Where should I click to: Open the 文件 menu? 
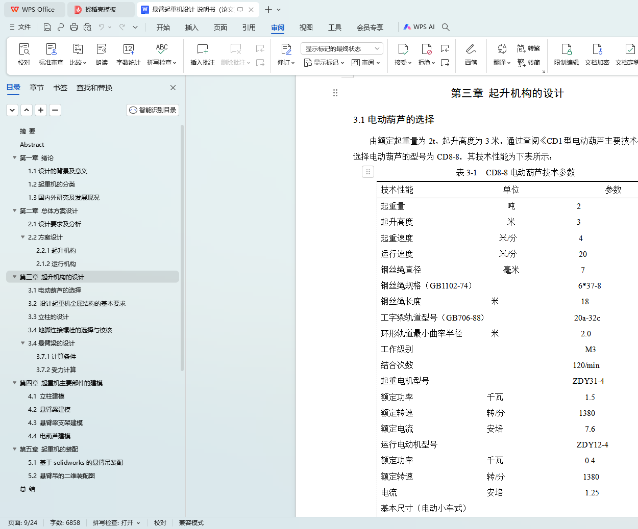[x=20, y=27]
